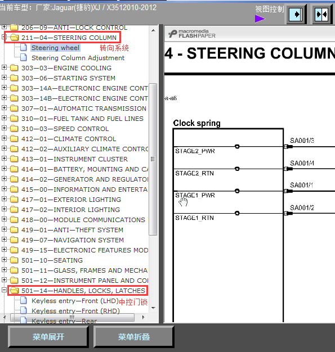Click the Clock spring component title
Viewport: 335px width, 352px height.
click(x=196, y=123)
